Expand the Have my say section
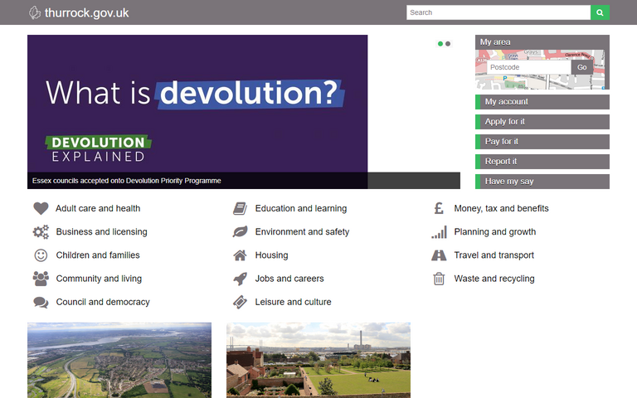Image resolution: width=637 pixels, height=398 pixels. point(542,182)
